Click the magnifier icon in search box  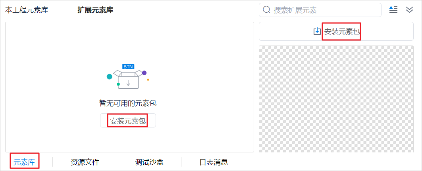click(266, 10)
